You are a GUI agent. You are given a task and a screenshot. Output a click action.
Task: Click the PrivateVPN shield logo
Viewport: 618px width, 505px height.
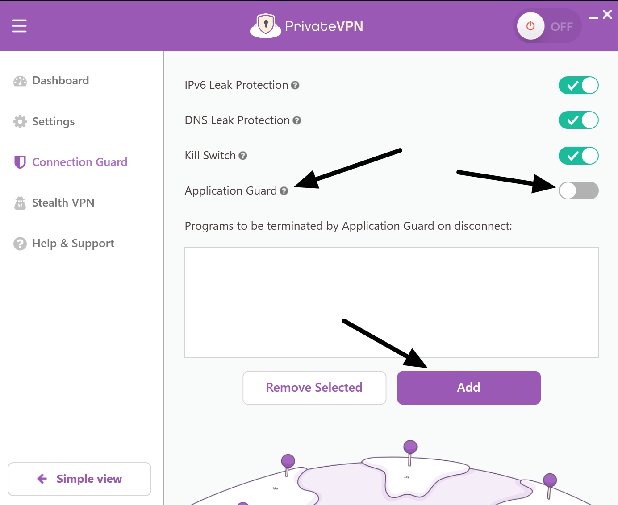click(x=265, y=25)
